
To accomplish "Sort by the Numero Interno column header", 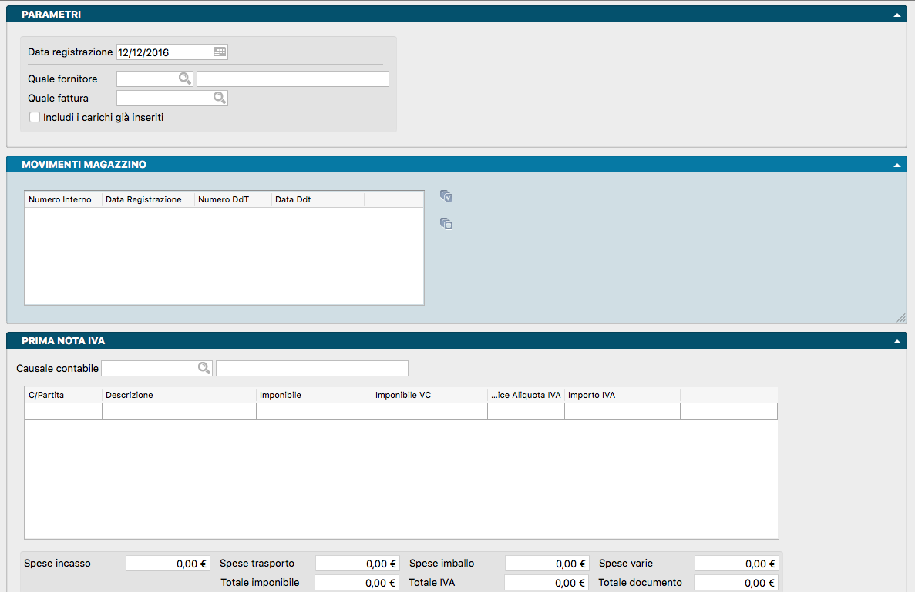I will [x=63, y=199].
